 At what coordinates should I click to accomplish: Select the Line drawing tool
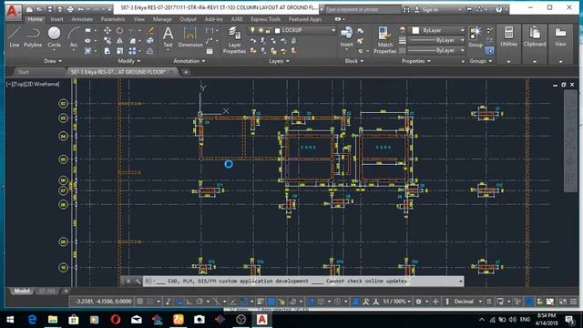[x=15, y=37]
